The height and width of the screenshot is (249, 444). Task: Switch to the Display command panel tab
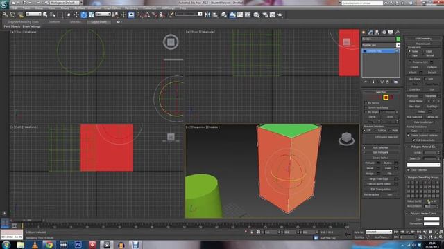391,33
